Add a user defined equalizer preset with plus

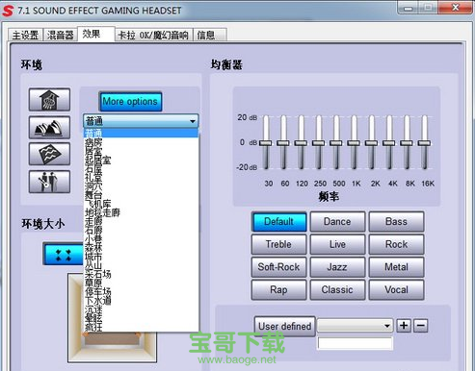[404, 326]
